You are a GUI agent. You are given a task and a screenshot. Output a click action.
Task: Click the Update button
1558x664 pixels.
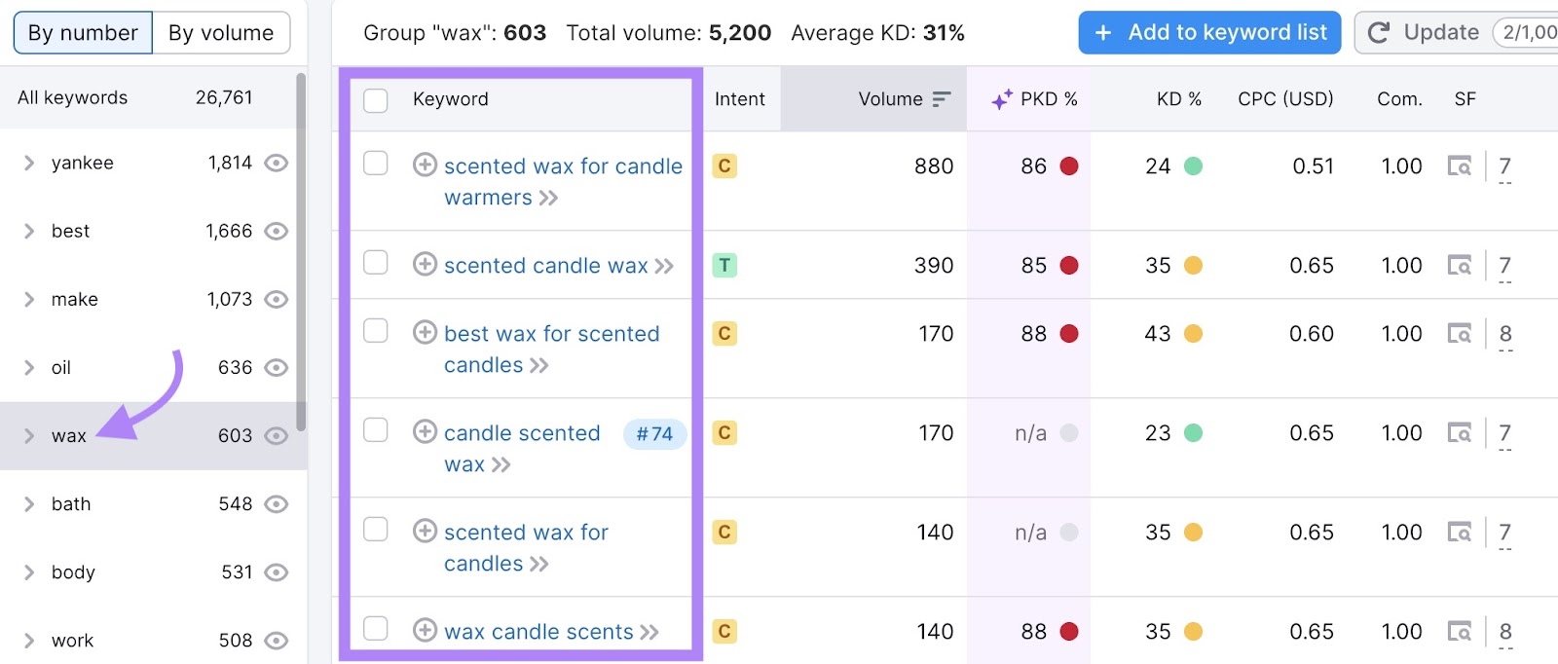pyautogui.click(x=1457, y=33)
